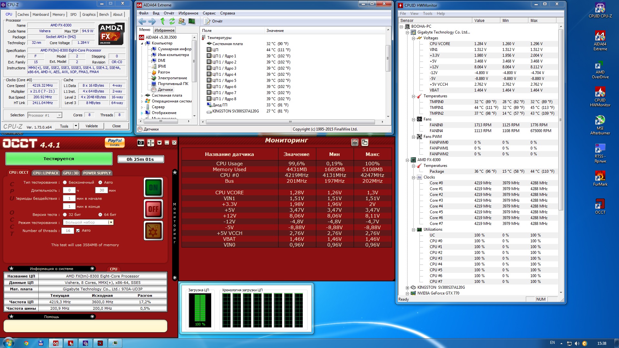Take OCCT screenshot with camera icon

click(141, 143)
